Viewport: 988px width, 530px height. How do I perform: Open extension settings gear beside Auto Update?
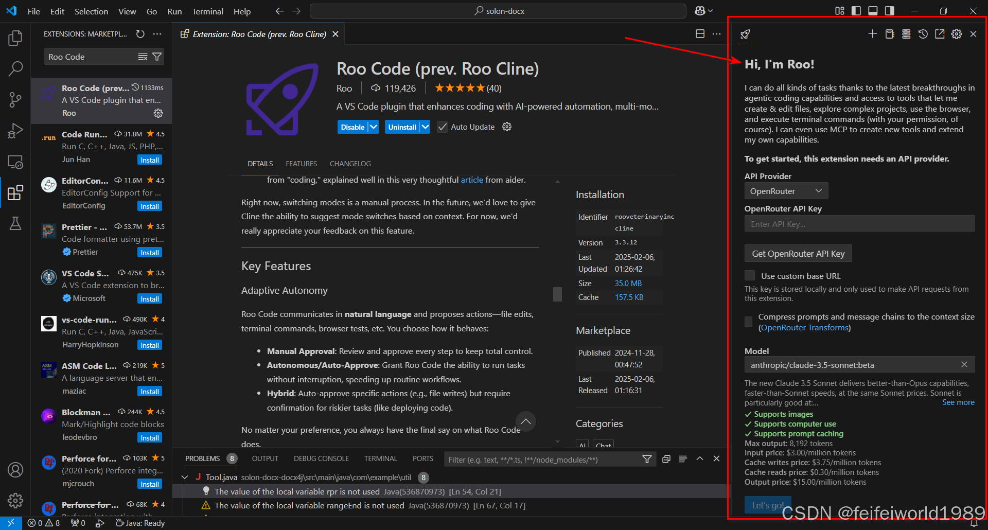click(507, 127)
